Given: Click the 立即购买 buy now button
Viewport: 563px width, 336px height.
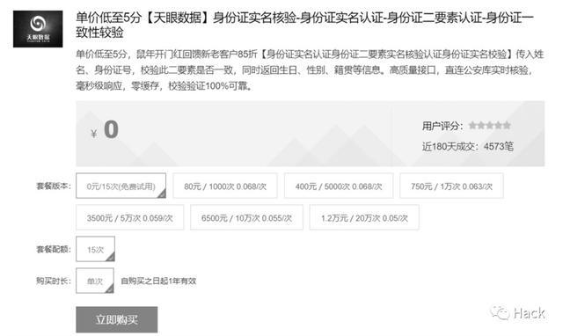Looking at the screenshot, I should pyautogui.click(x=117, y=319).
